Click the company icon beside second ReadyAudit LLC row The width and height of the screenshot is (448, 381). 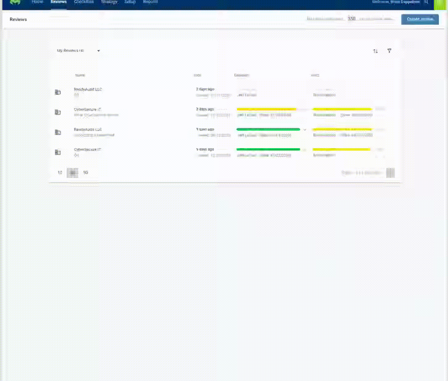point(58,132)
